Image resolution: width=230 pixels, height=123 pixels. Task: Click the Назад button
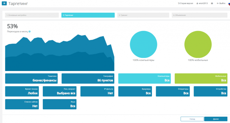192,119
